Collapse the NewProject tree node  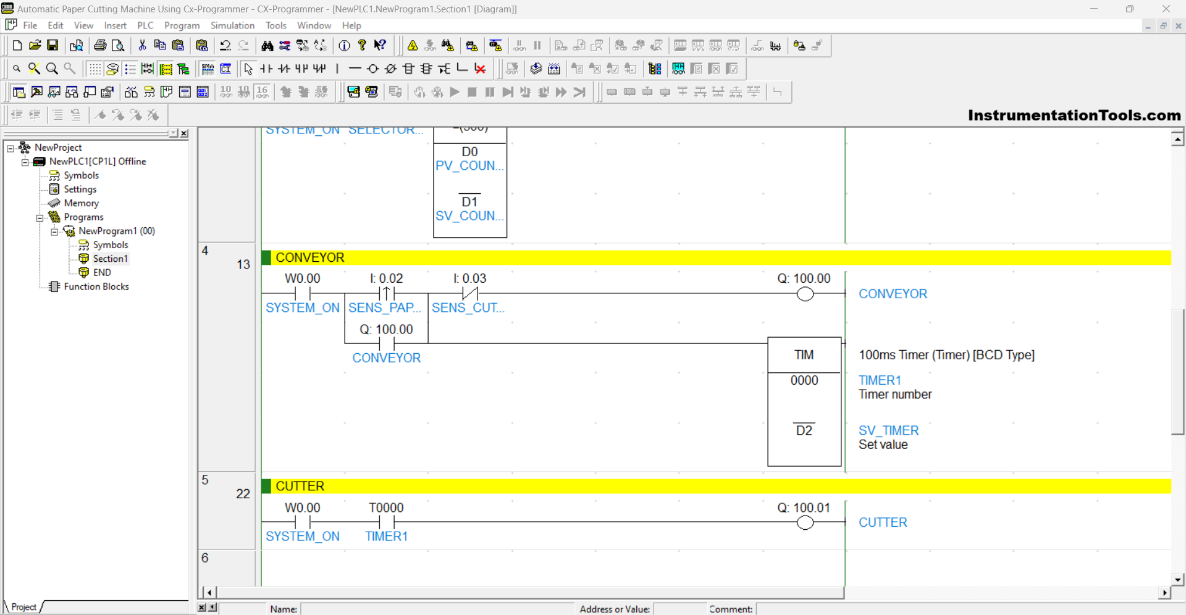coord(11,148)
